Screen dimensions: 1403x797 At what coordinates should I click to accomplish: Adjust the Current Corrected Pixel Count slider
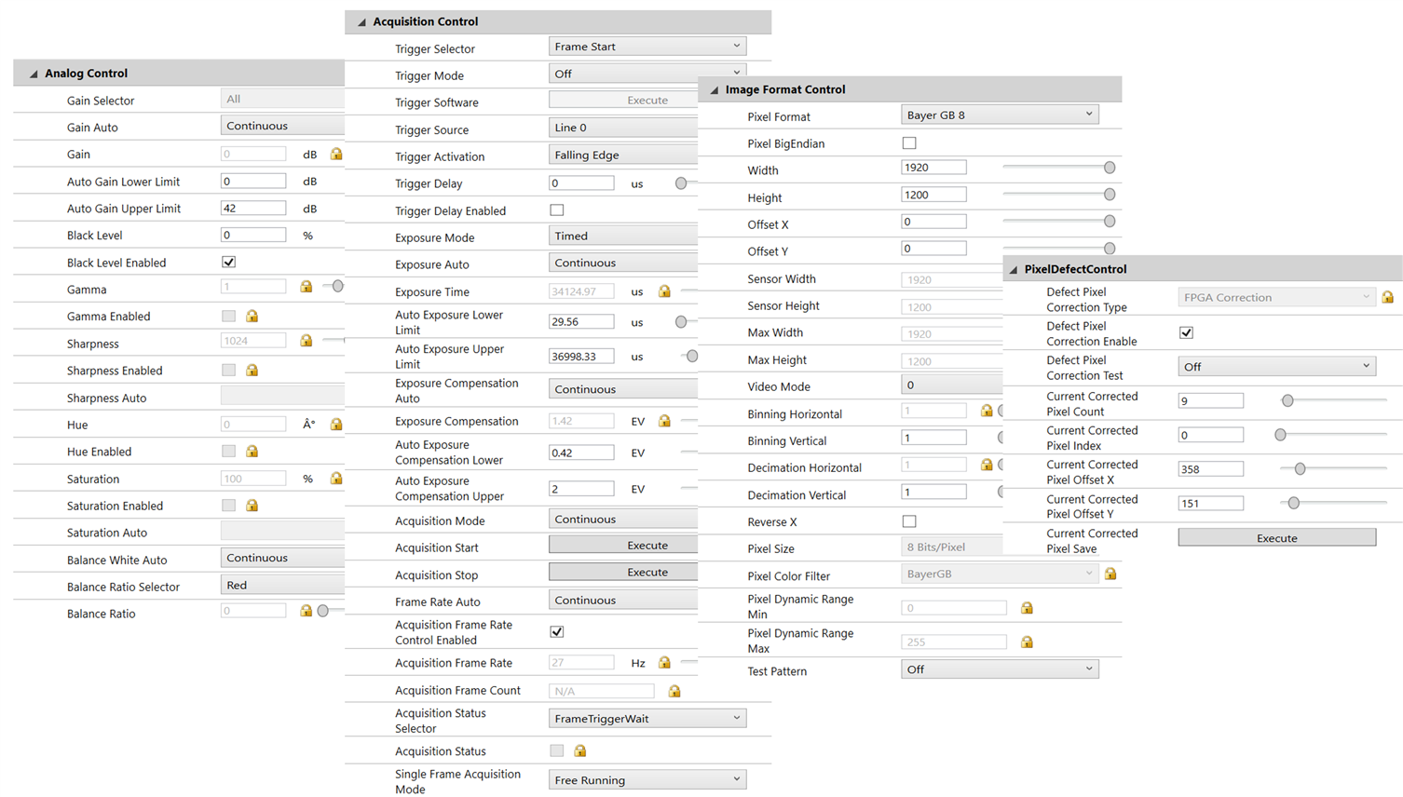(x=1287, y=400)
